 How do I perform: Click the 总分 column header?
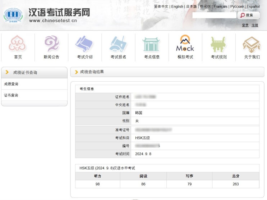coord(236,176)
